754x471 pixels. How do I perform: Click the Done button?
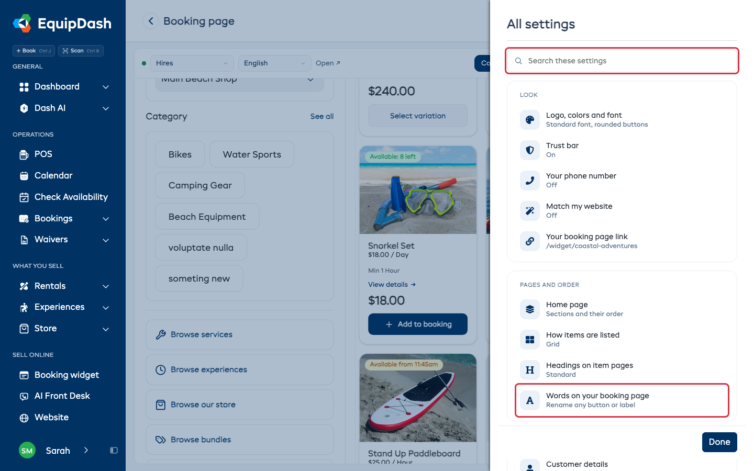(719, 442)
